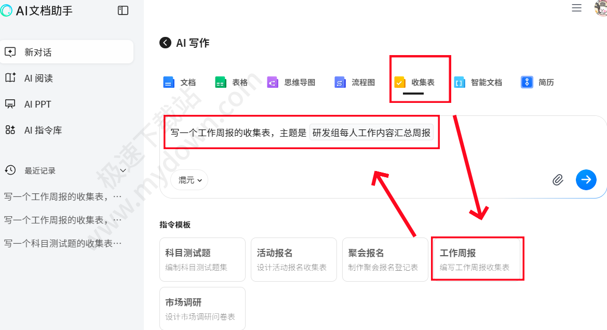Collapse the 最近记录 list with its chevron
607x330 pixels.
[123, 170]
